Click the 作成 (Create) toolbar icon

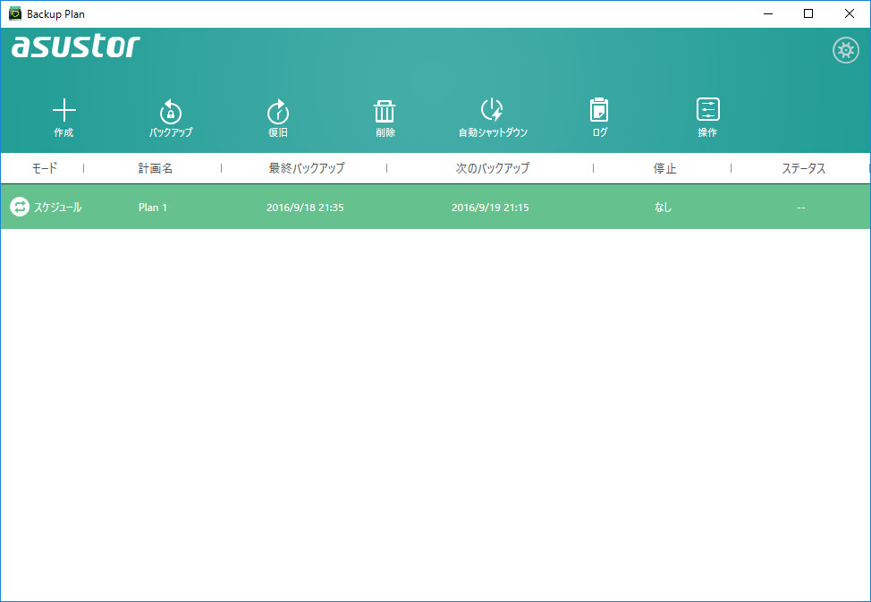(63, 116)
